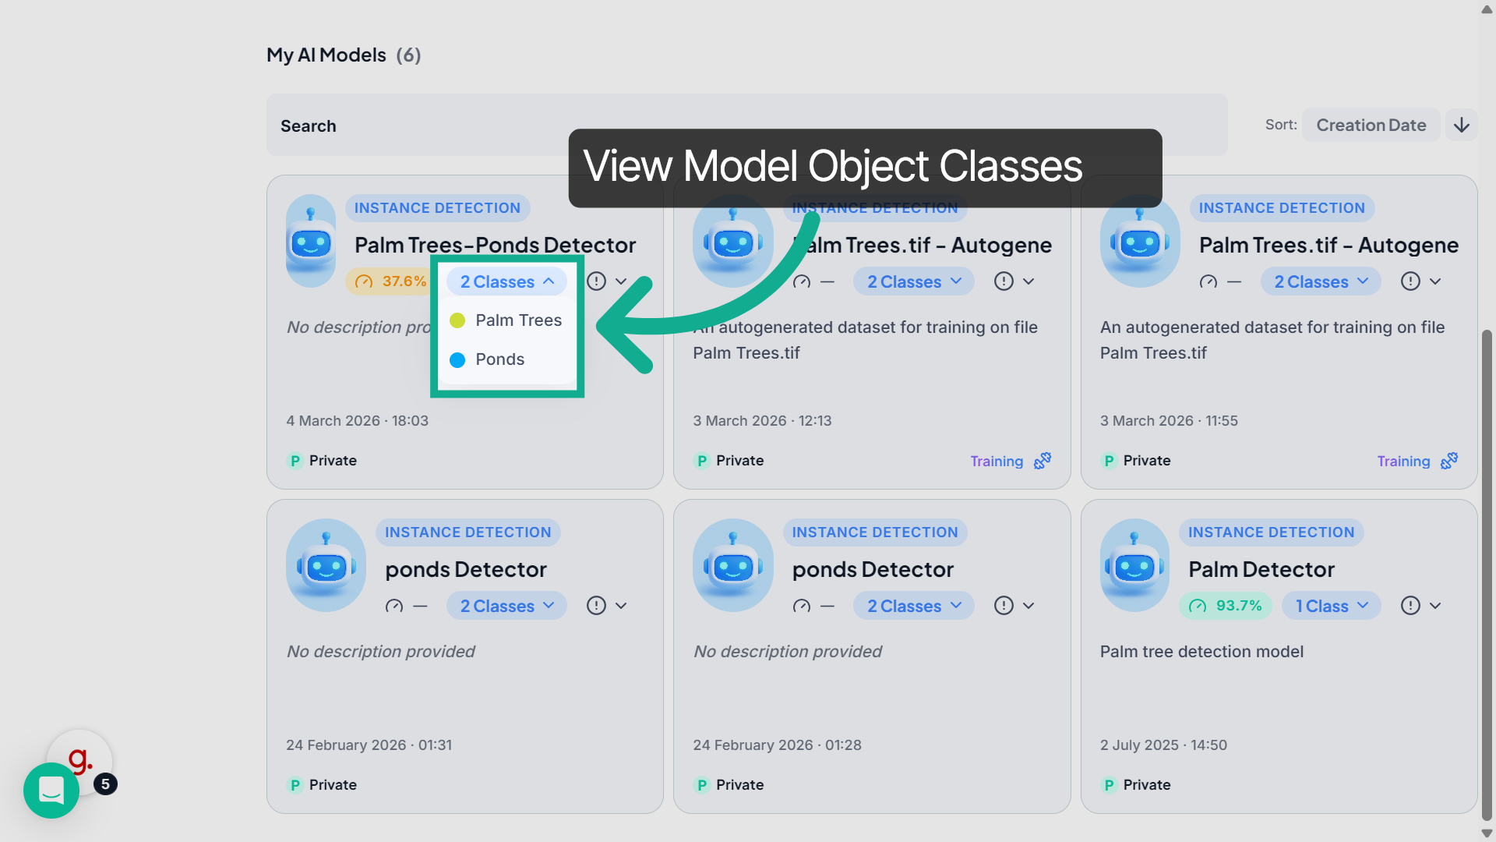The width and height of the screenshot is (1496, 842).
Task: Click the notification badge showing 5
Action: [x=105, y=784]
